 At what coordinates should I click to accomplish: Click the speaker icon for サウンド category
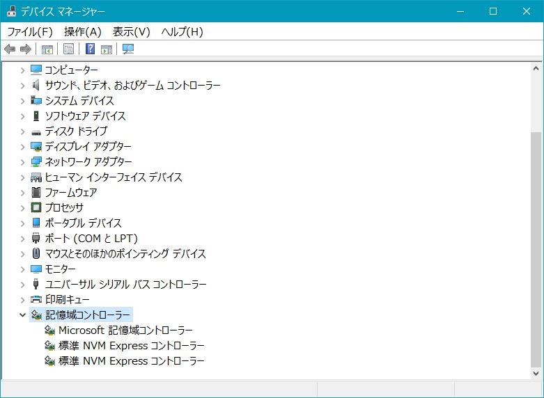pyautogui.click(x=36, y=86)
